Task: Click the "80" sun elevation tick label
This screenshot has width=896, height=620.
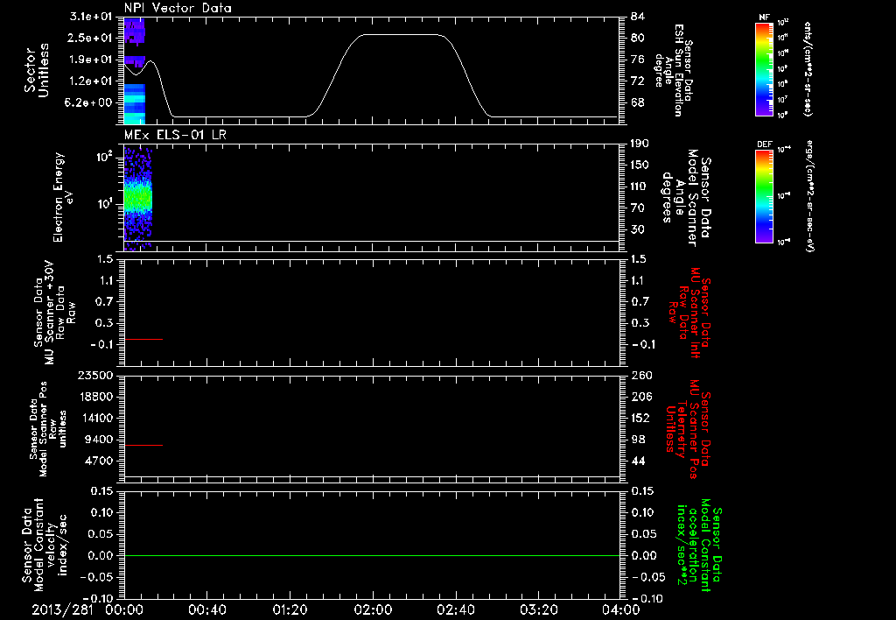Action: click(x=638, y=38)
